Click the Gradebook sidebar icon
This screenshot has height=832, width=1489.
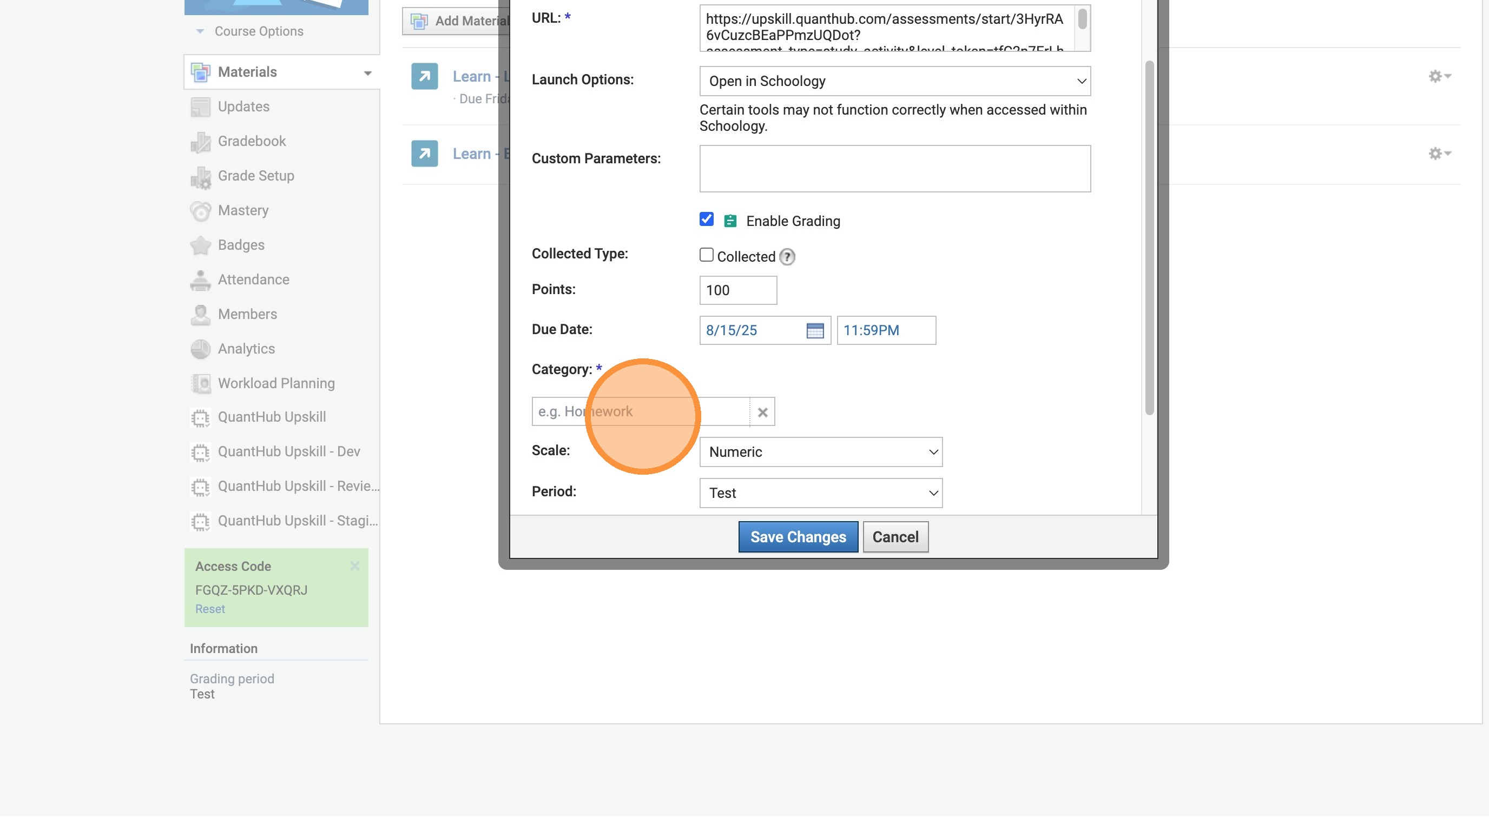click(x=200, y=142)
